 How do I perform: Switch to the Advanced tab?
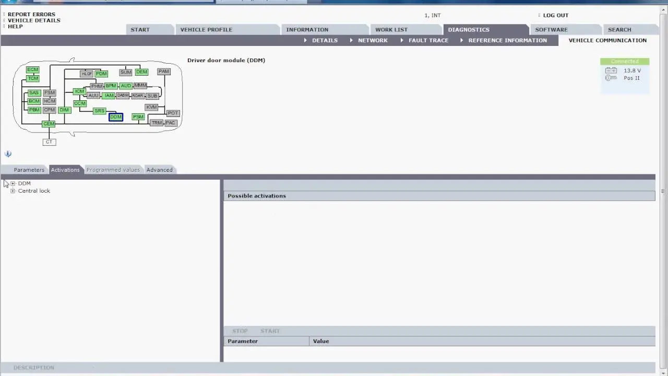159,170
